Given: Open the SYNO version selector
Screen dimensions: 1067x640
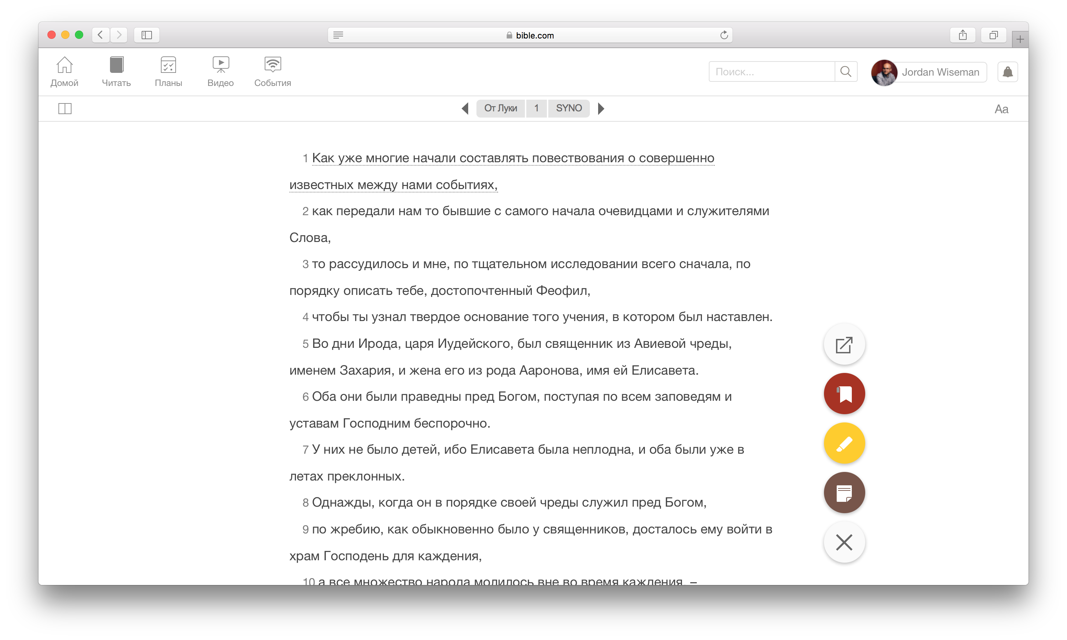Looking at the screenshot, I should tap(569, 108).
